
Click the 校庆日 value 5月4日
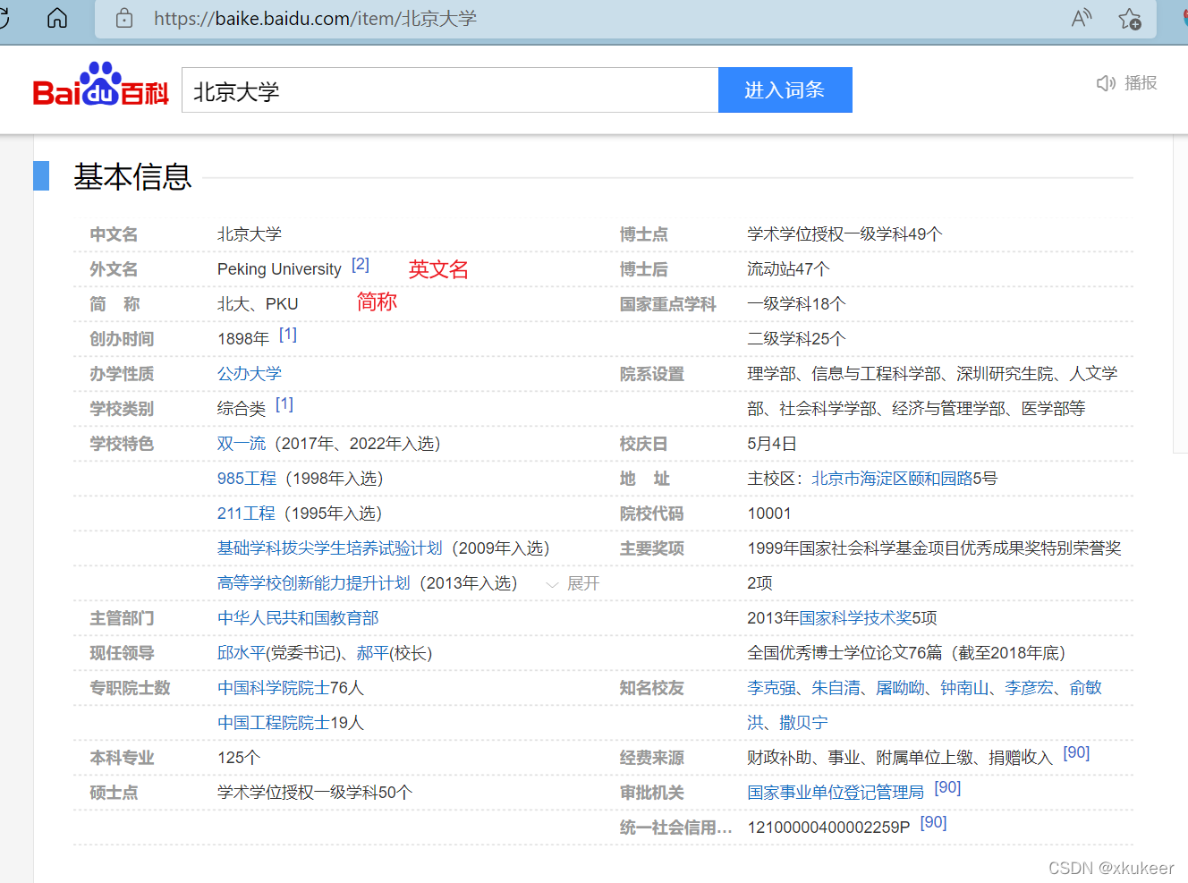(772, 444)
